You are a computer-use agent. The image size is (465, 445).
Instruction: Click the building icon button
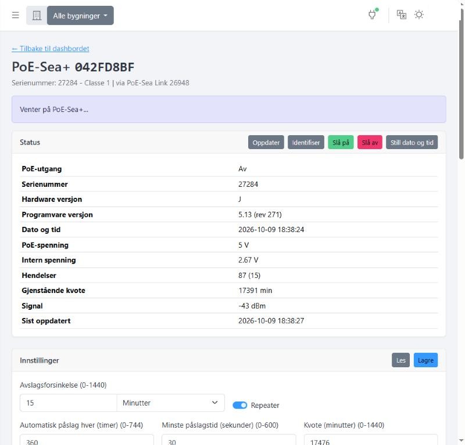[37, 16]
